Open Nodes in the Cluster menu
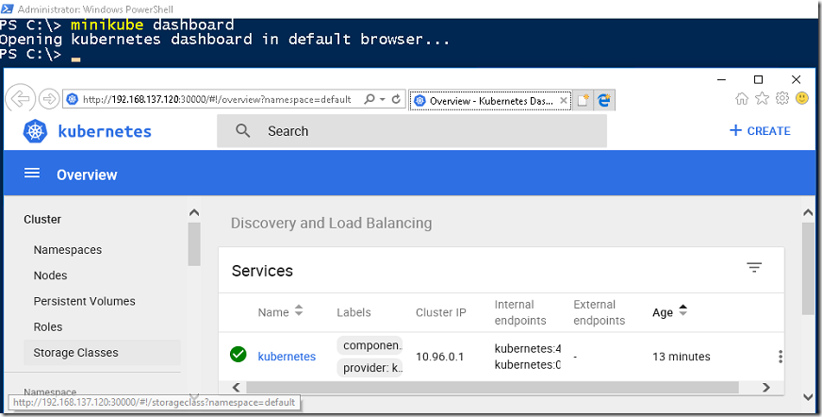Screen dimensions: 822x417 [x=50, y=275]
